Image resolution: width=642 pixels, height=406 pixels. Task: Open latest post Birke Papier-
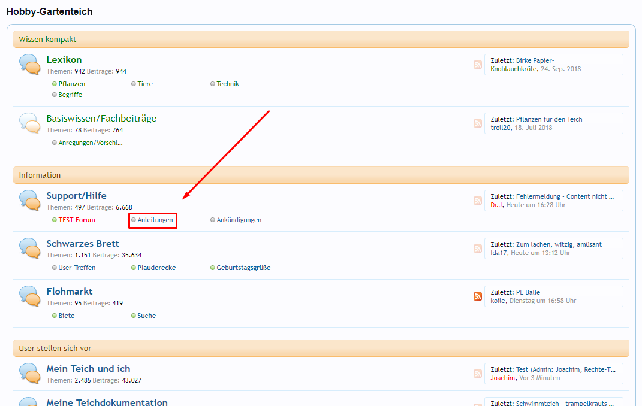click(535, 60)
